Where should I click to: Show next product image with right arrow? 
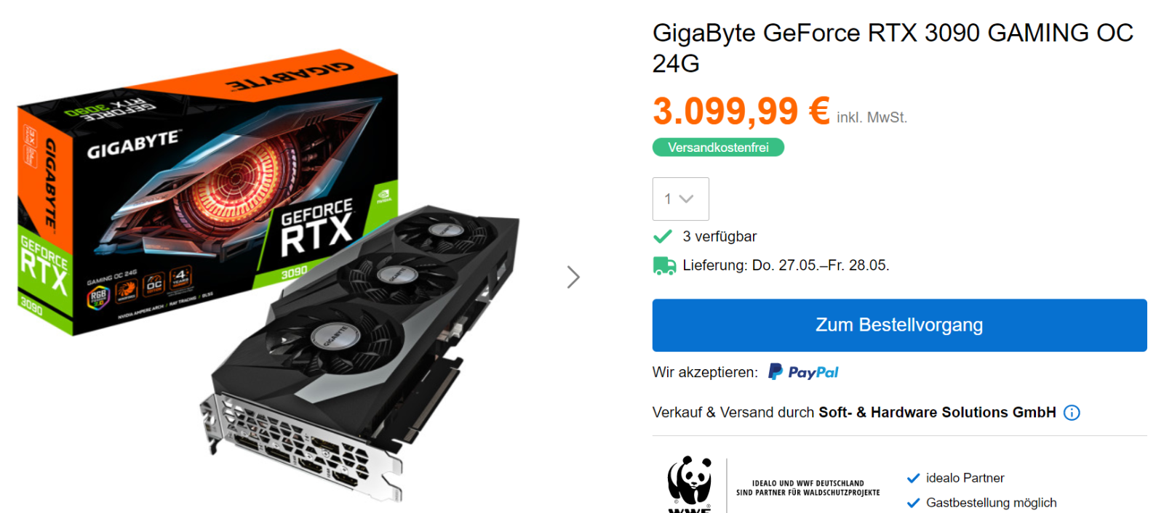pos(573,277)
